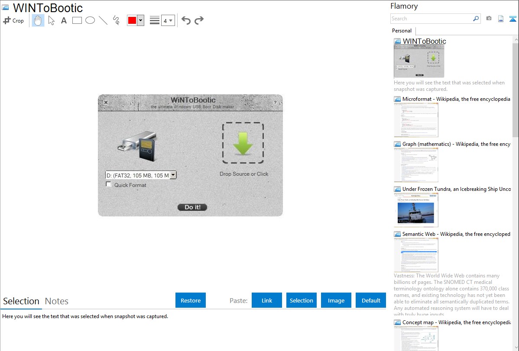The height and width of the screenshot is (351, 519).
Task: Click the Paste Default button
Action: point(371,300)
